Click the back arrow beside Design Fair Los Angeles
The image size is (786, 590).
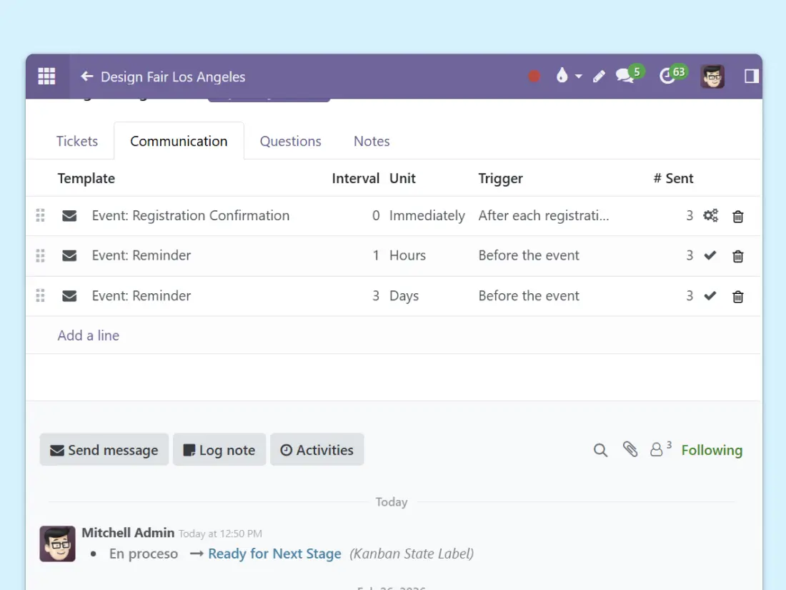[x=87, y=77]
